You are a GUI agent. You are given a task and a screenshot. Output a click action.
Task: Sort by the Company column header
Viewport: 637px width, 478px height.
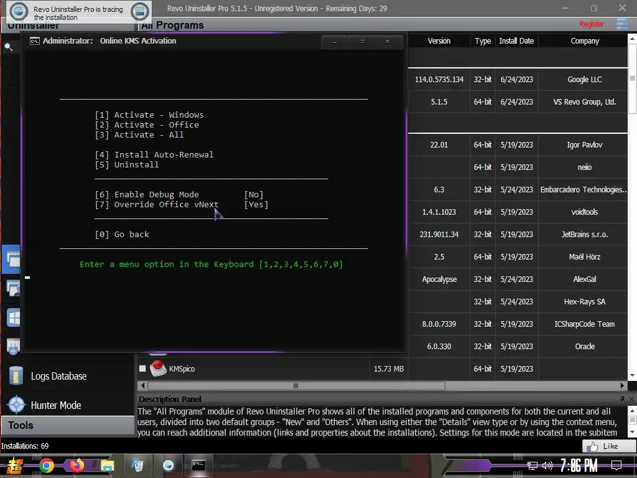coord(584,41)
